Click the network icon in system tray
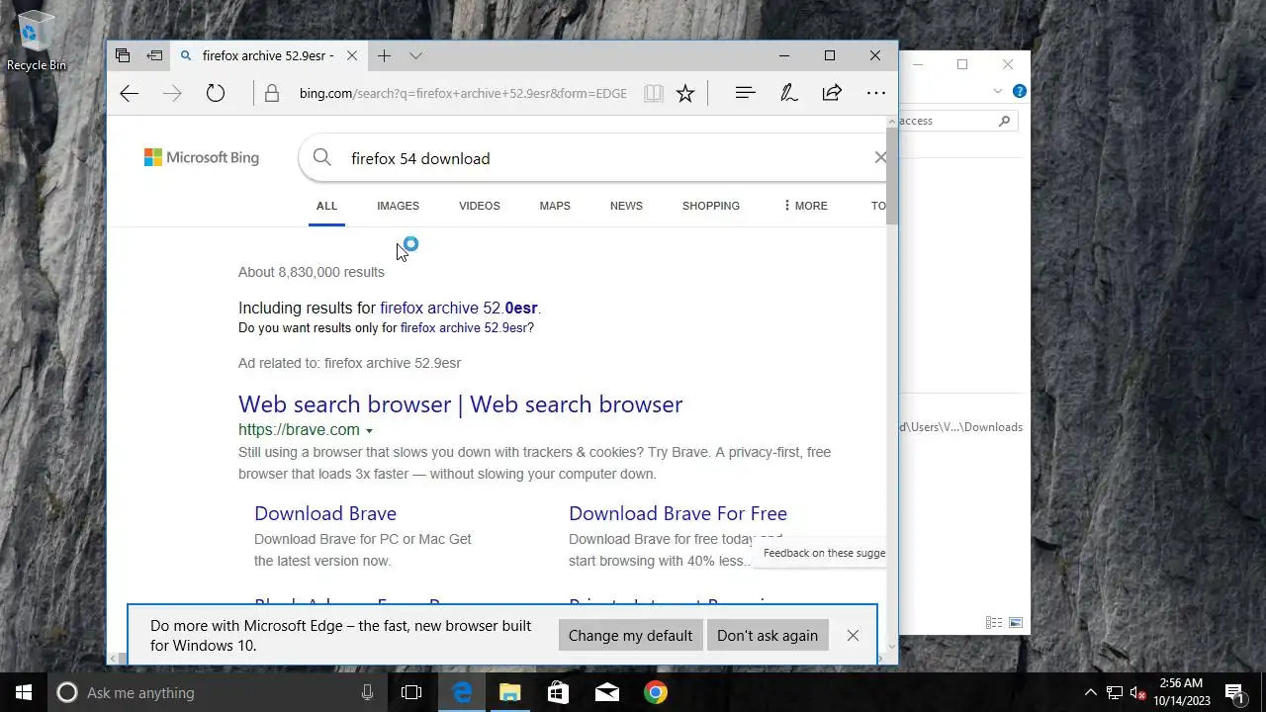 (1114, 692)
